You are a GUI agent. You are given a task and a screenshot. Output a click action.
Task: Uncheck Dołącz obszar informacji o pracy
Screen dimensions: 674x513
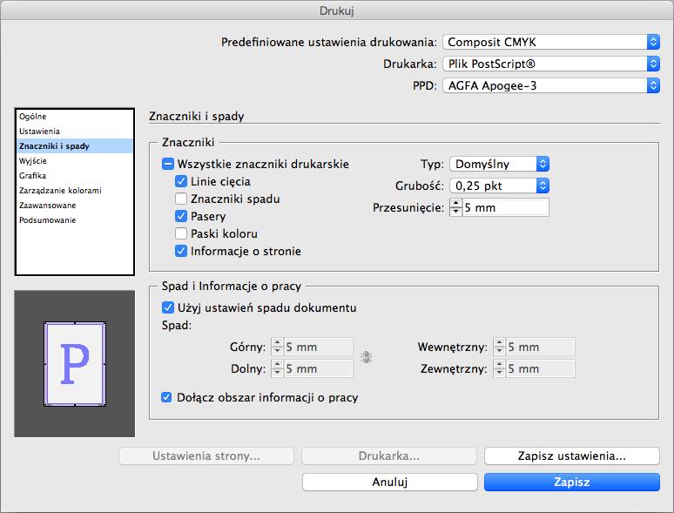coord(166,397)
